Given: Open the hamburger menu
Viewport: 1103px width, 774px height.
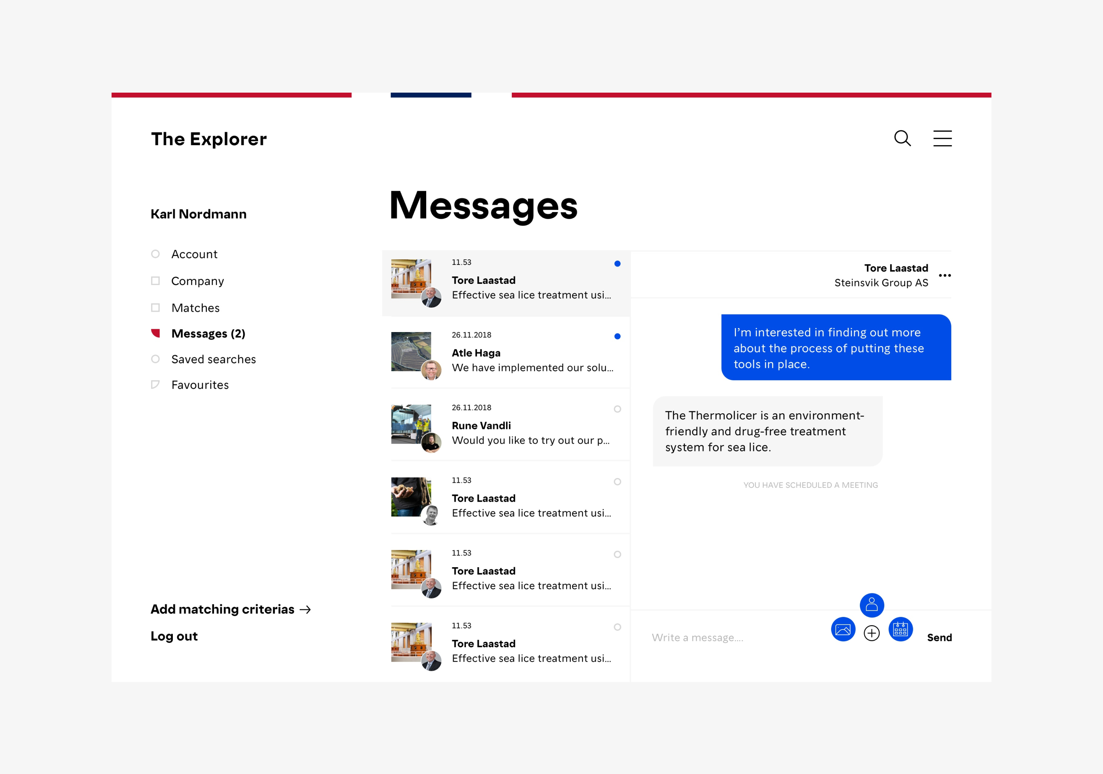Looking at the screenshot, I should tap(942, 138).
